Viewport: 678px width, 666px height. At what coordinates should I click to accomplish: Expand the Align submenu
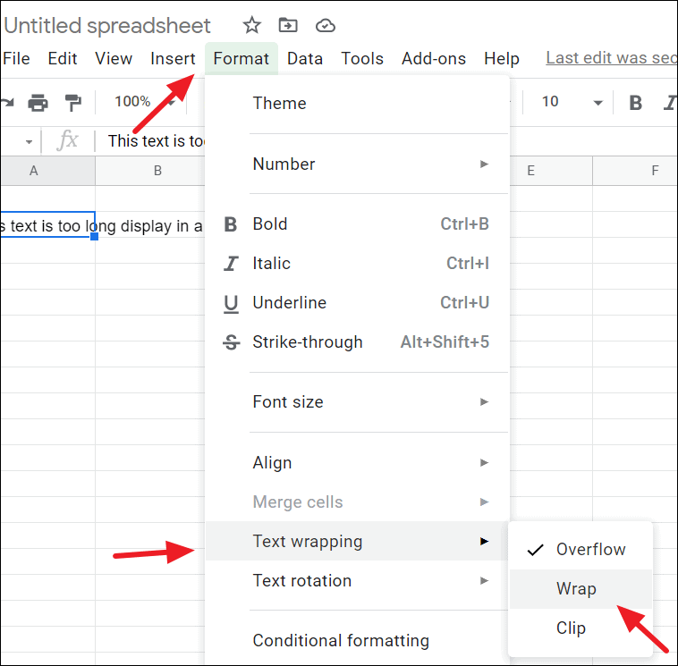(x=357, y=462)
